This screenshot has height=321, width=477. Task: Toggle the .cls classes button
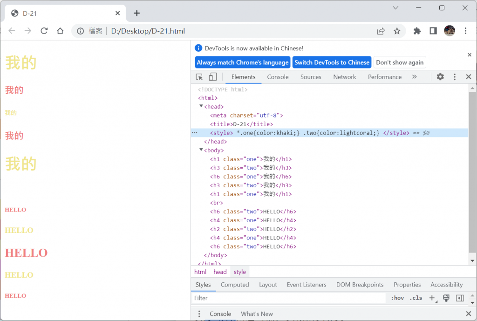pyautogui.click(x=416, y=298)
